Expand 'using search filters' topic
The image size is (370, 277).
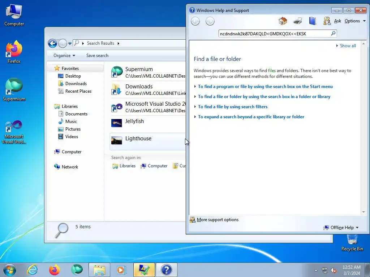233,107
